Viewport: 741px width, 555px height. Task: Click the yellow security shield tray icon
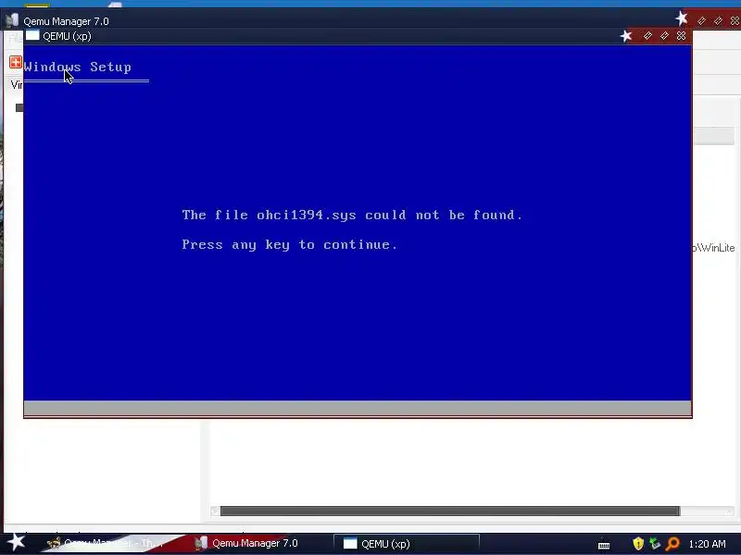pos(638,544)
